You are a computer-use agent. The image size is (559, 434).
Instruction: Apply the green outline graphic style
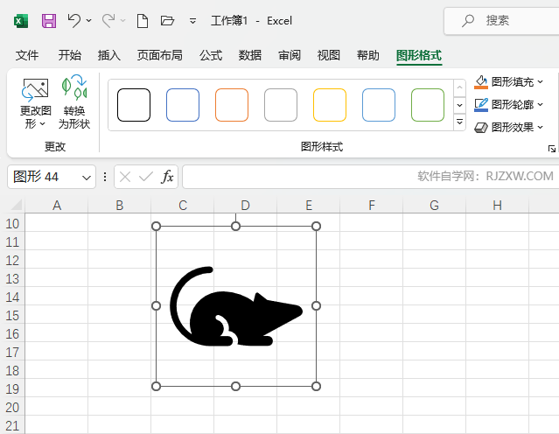coord(428,105)
